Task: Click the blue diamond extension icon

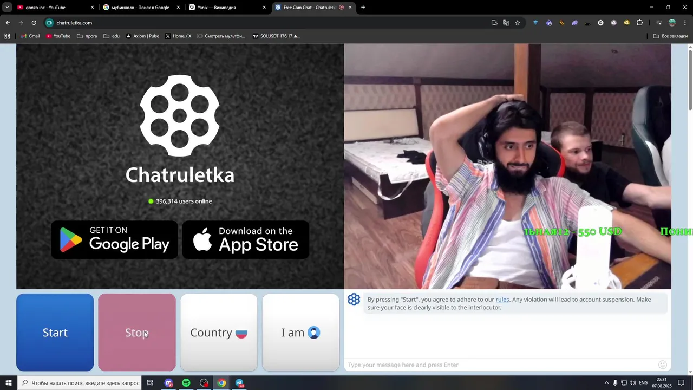Action: click(x=535, y=23)
